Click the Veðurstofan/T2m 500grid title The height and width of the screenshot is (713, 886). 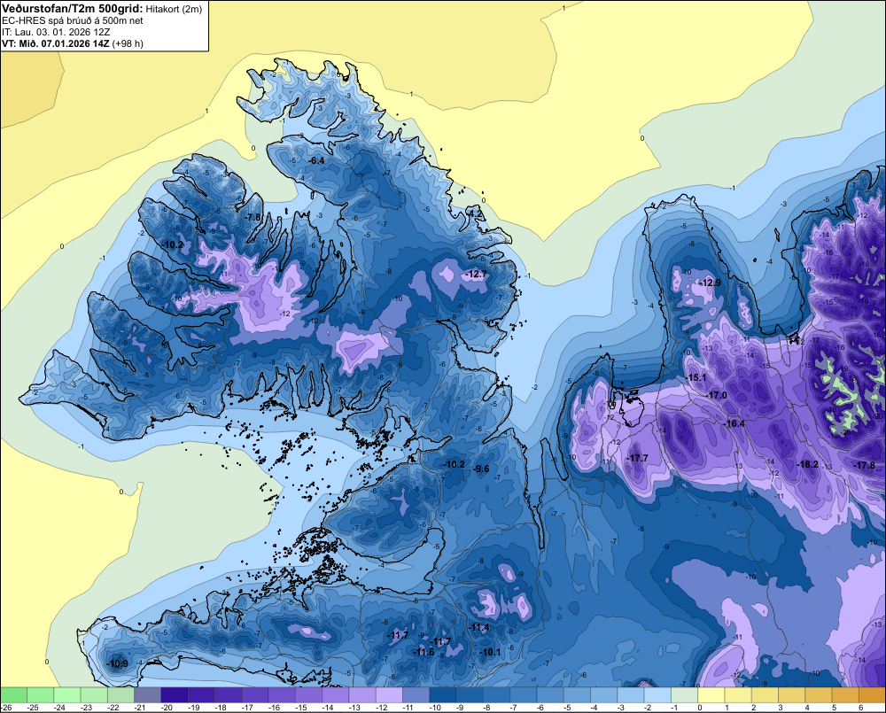click(x=73, y=8)
